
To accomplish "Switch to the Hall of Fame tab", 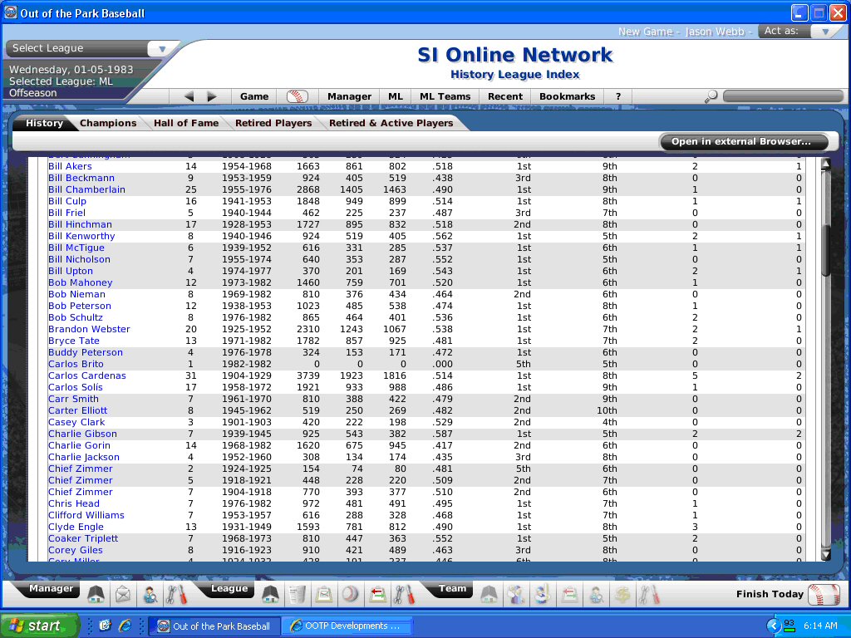I will coord(186,123).
